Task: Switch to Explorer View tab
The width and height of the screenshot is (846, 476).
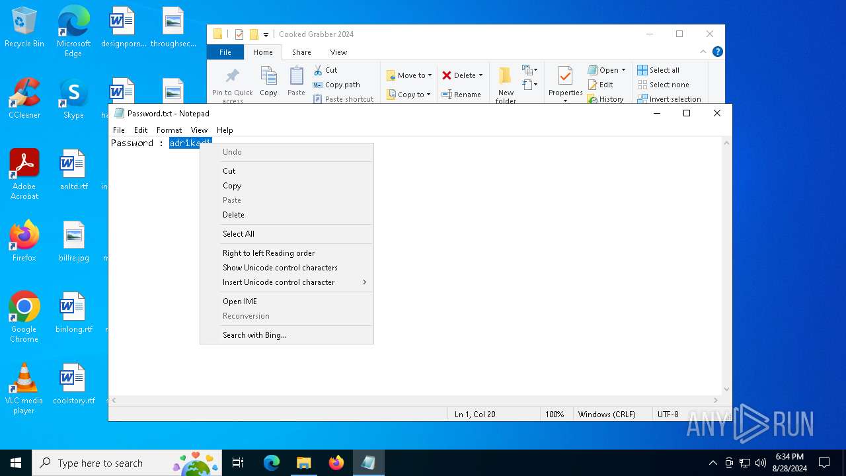Action: pos(338,52)
